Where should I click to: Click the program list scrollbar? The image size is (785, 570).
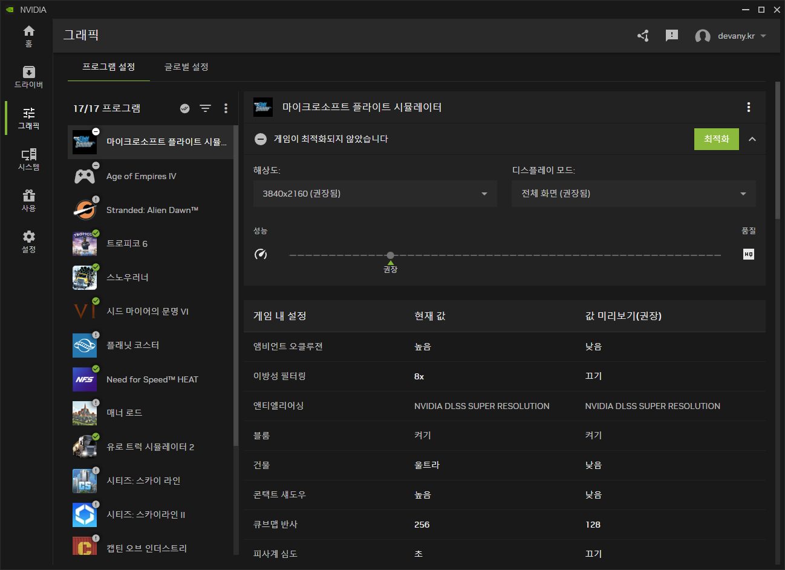pos(236,286)
